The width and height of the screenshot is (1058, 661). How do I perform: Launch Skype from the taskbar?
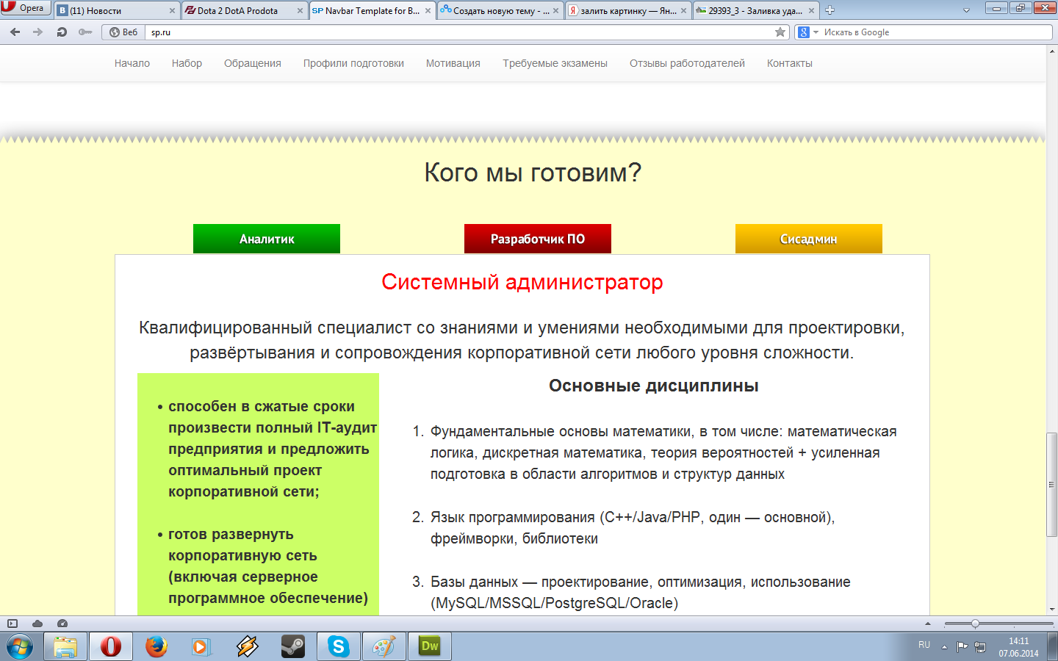tap(338, 646)
